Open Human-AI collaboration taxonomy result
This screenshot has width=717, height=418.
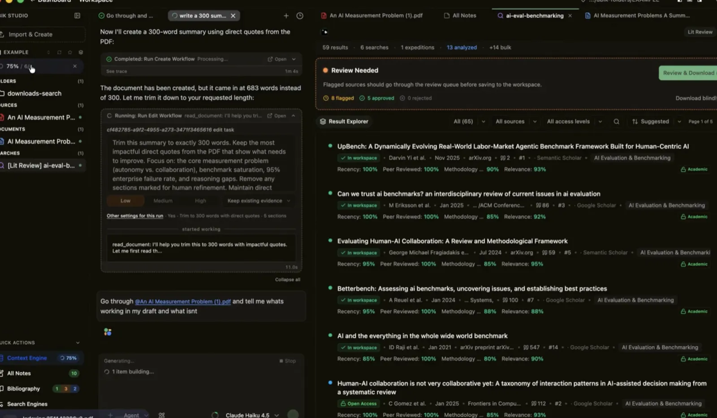coord(522,388)
